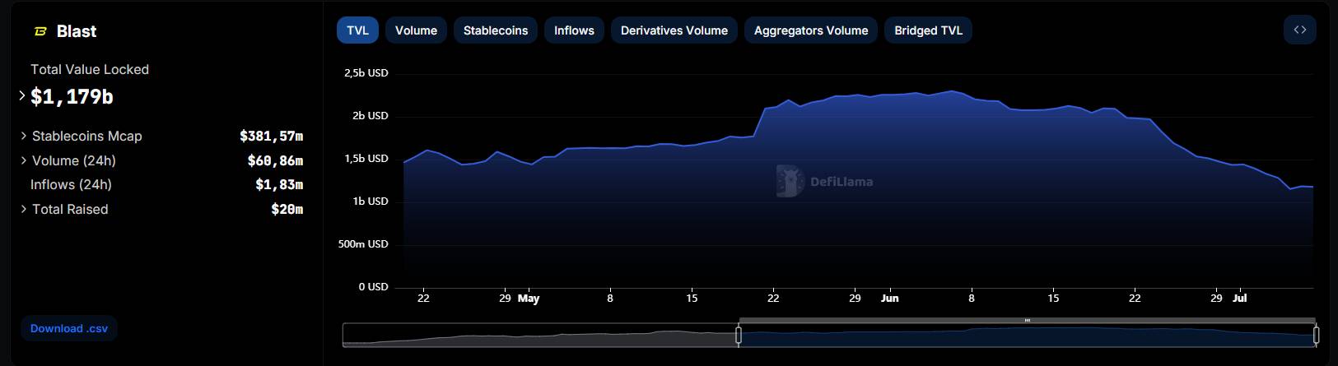The width and height of the screenshot is (1338, 366).
Task: Click the range selector top grab bar
Action: (1027, 320)
